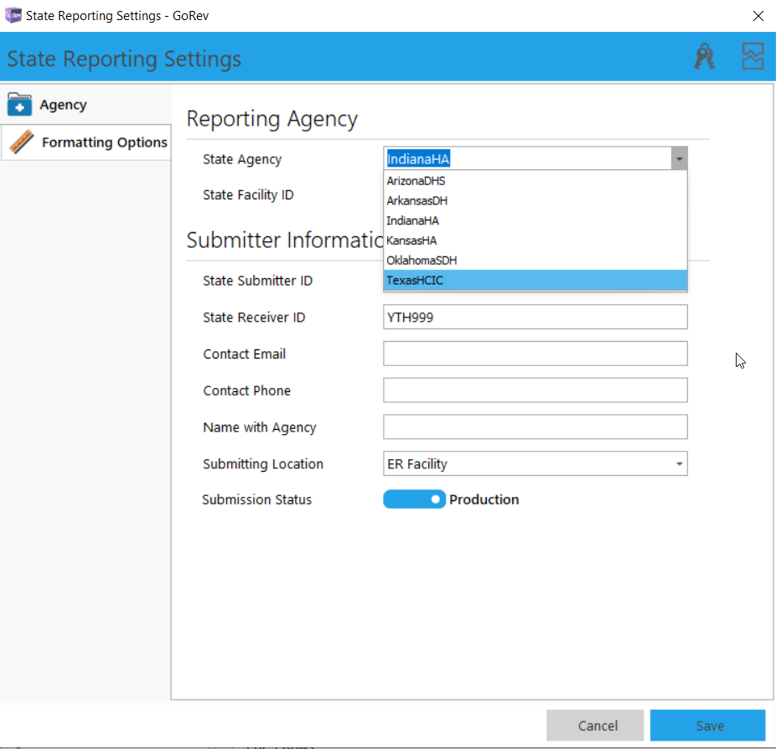Close the State Reporting Settings window

pyautogui.click(x=758, y=16)
